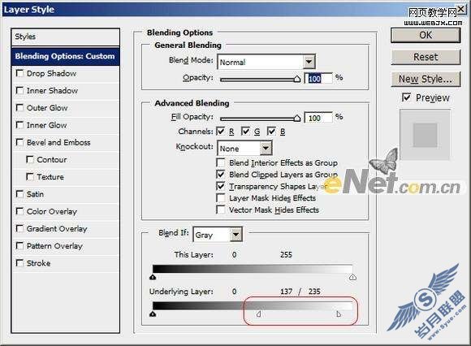Click the Fill Opacity slider handle
471x346 pixels.
click(x=297, y=118)
